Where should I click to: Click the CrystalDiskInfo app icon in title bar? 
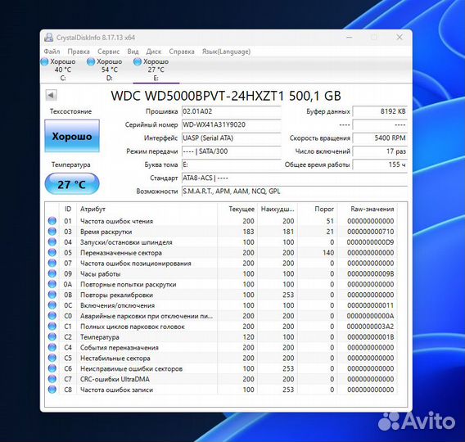pos(48,38)
